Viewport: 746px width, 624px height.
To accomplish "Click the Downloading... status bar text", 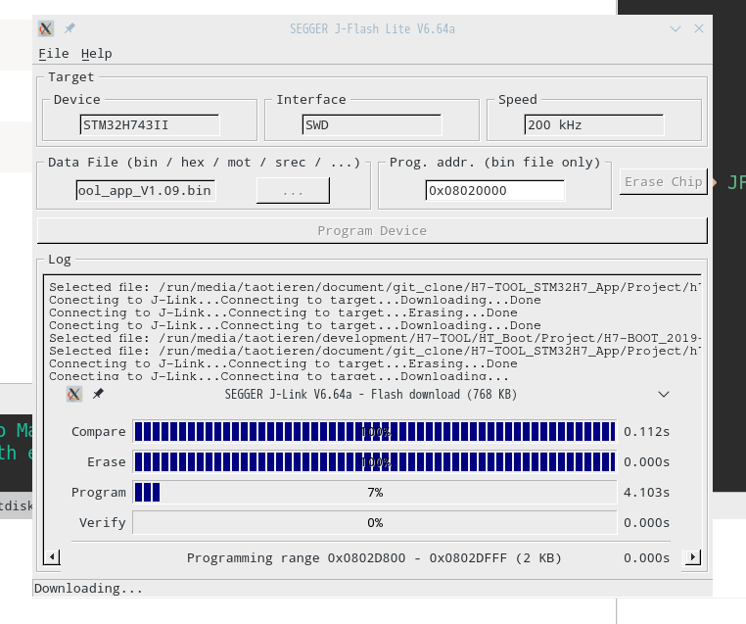I will click(x=88, y=589).
